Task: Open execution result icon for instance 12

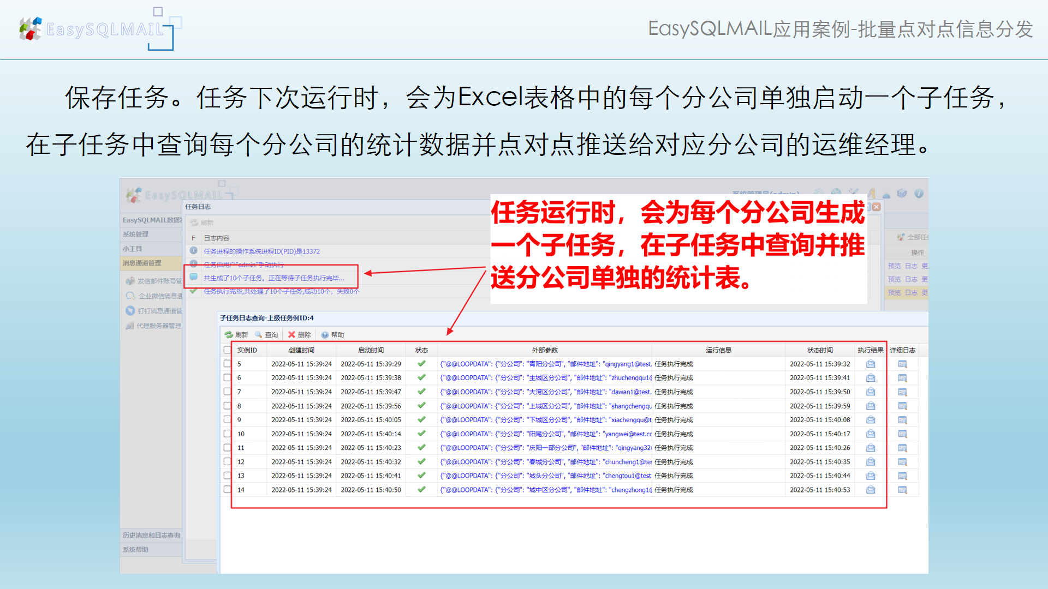Action: point(871,462)
